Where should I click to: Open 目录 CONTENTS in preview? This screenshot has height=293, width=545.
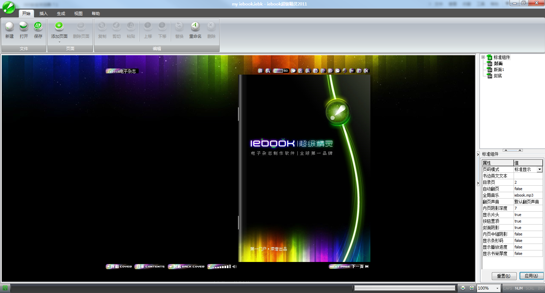tap(150, 266)
